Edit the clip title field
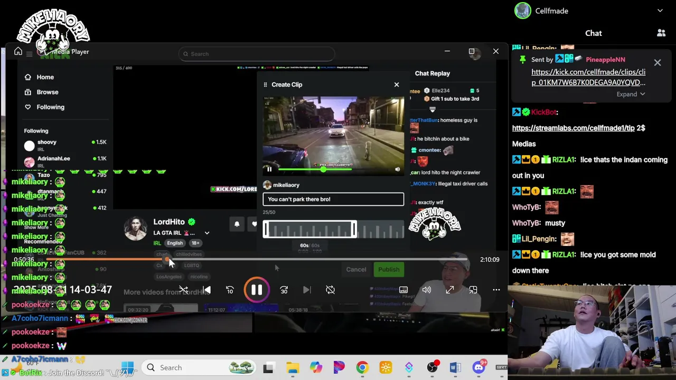 (333, 199)
